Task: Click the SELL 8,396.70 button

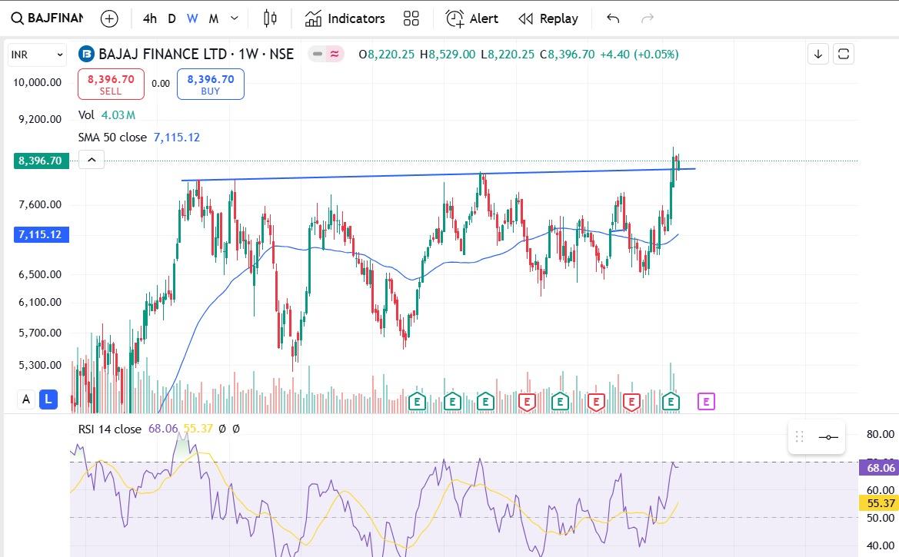Action: [111, 85]
